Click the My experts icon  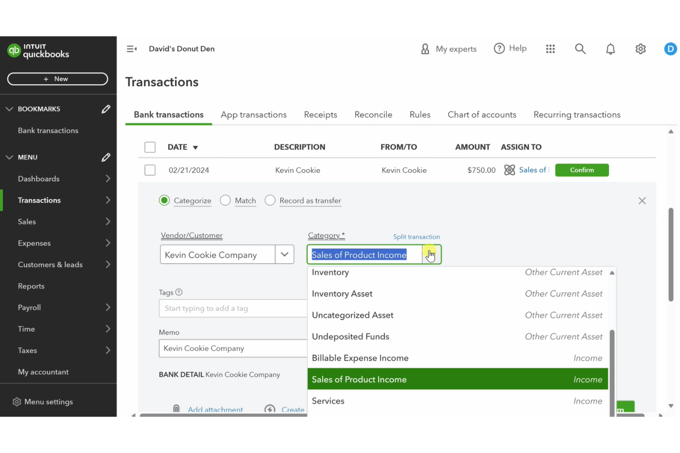[x=425, y=49]
